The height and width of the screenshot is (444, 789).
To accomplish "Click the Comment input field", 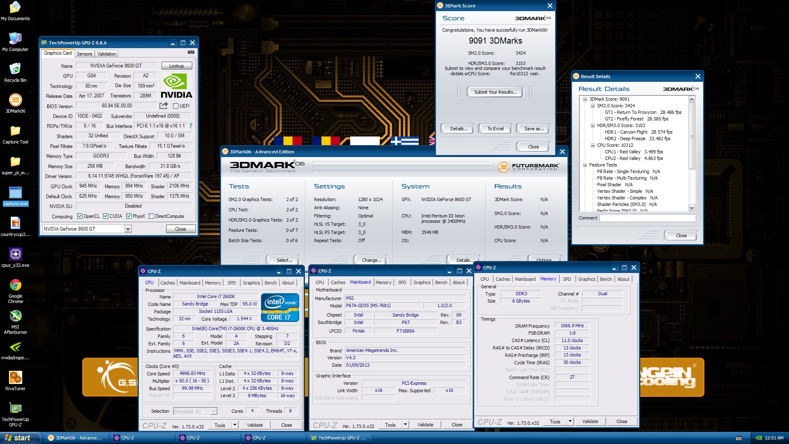I will coord(647,218).
